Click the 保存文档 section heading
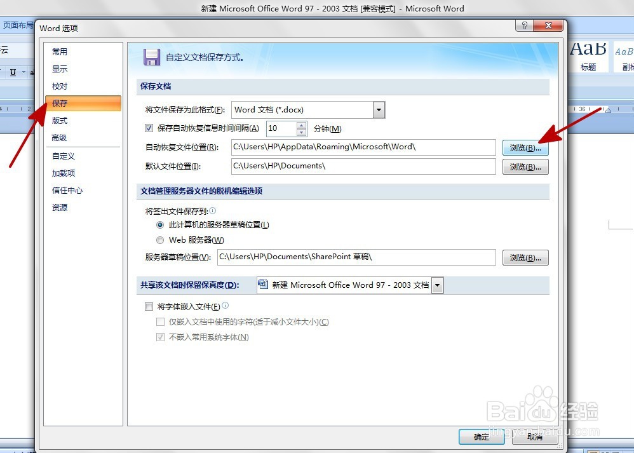 coord(156,86)
